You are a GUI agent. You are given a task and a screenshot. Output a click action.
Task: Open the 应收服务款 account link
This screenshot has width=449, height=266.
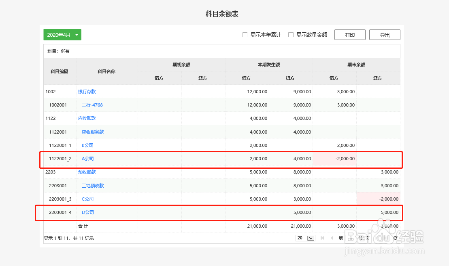pyautogui.click(x=92, y=132)
